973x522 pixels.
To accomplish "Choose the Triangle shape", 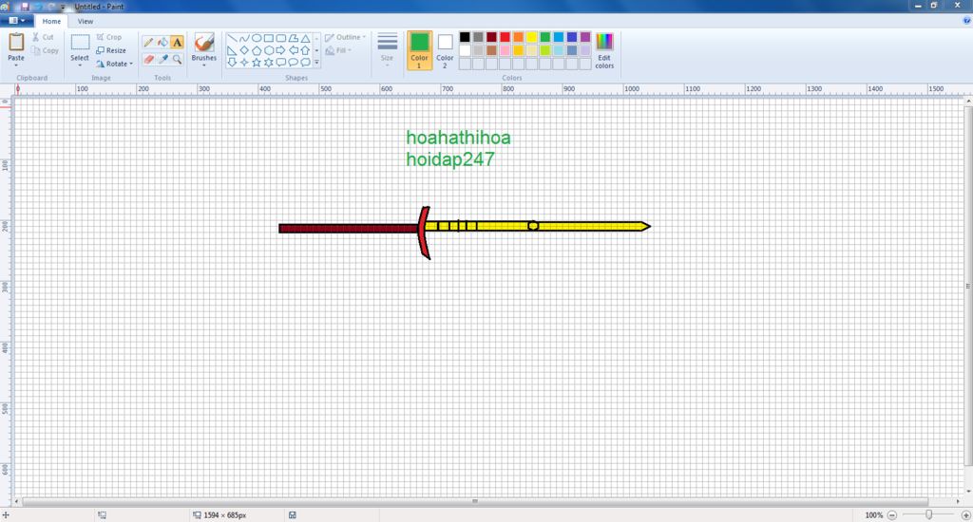I will click(x=305, y=38).
